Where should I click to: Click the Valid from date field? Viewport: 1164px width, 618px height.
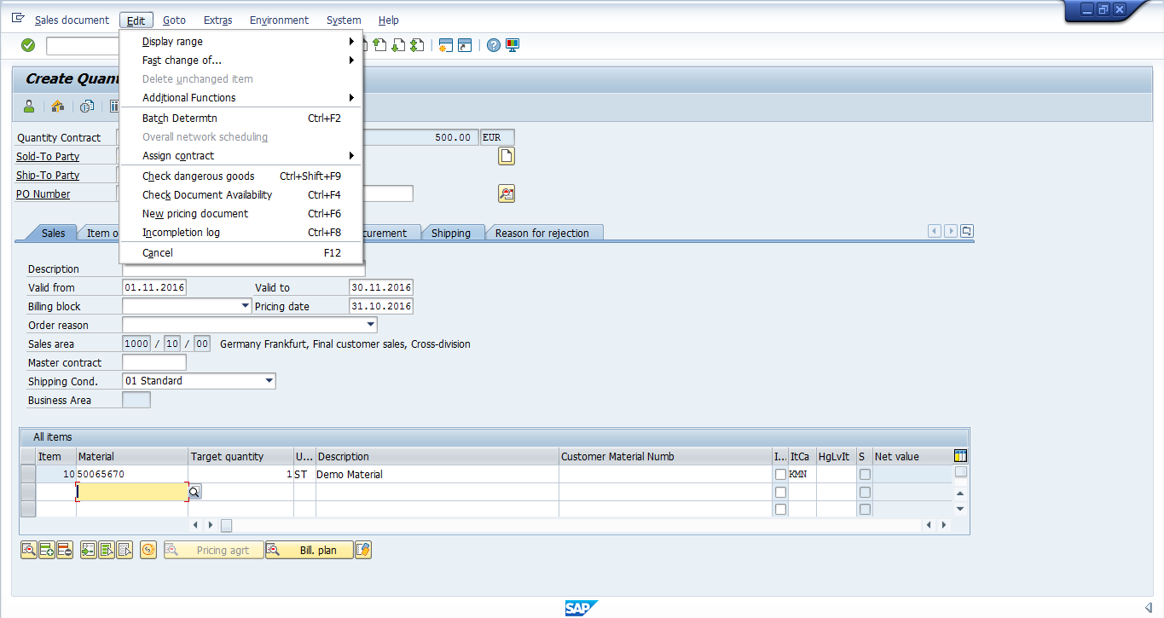click(154, 287)
